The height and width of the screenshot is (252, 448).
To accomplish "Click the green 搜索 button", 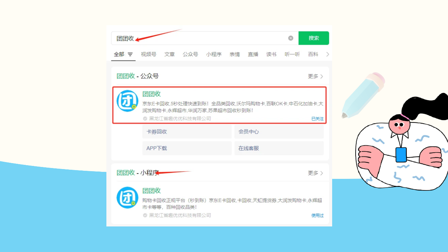I will click(x=314, y=38).
